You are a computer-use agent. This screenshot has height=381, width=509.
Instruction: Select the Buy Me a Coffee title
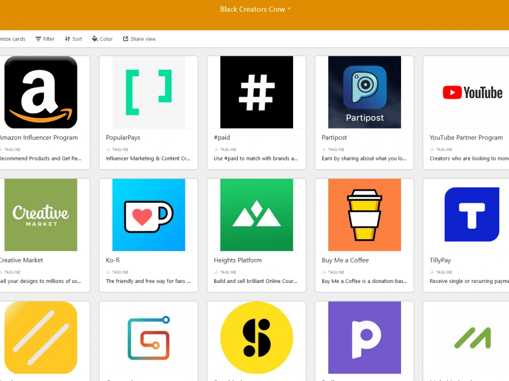click(345, 260)
